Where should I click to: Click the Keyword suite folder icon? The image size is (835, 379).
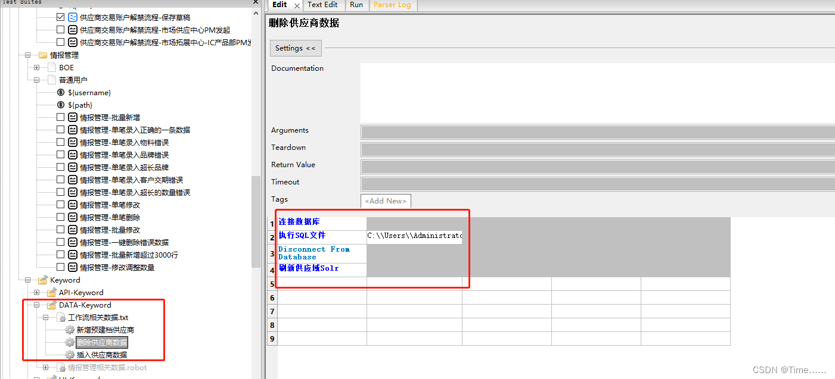click(42, 280)
